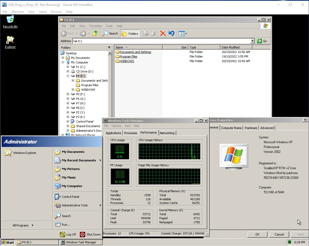
Task: Open Explorer Tools menu
Action: (x=109, y=26)
